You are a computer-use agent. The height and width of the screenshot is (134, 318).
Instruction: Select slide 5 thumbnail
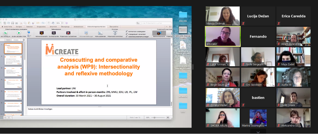(x=13, y=95)
